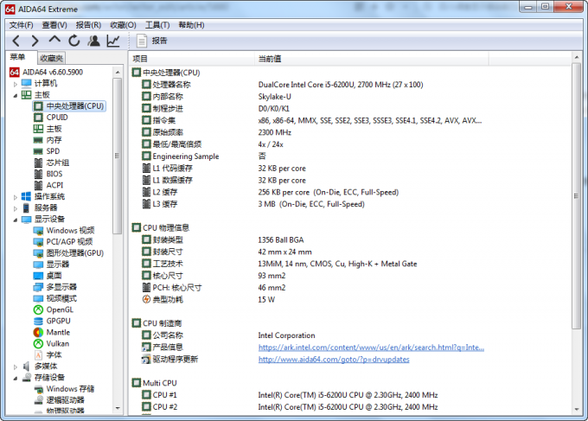Image resolution: width=588 pixels, height=421 pixels.
Task: Click the Back navigation arrow in toolbar
Action: point(16,41)
